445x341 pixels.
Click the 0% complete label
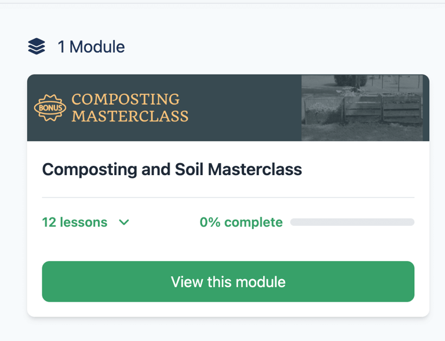(241, 223)
